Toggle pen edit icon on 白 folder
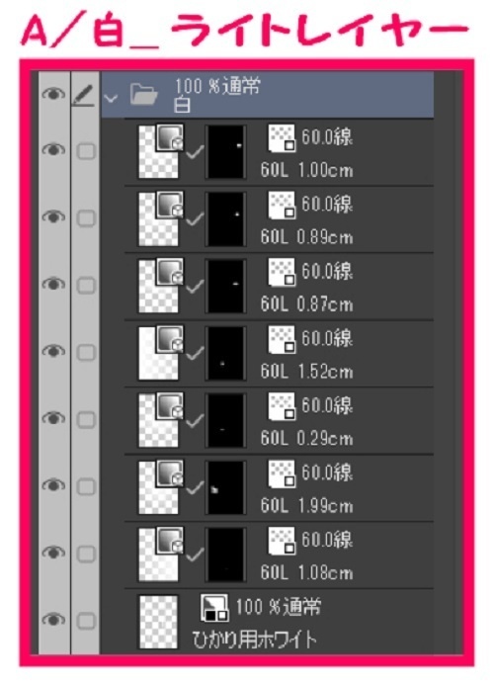This screenshot has height=686, width=494. pos(83,96)
